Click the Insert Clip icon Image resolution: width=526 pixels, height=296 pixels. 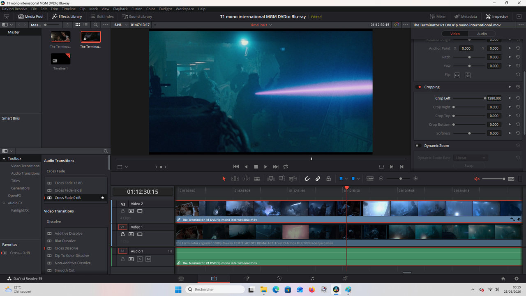pos(271,178)
